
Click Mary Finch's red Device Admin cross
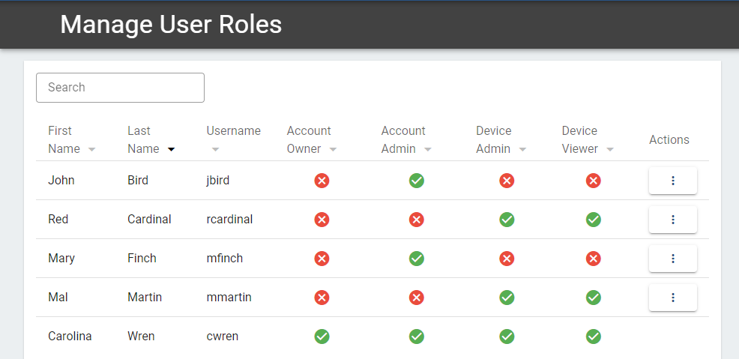coord(507,259)
